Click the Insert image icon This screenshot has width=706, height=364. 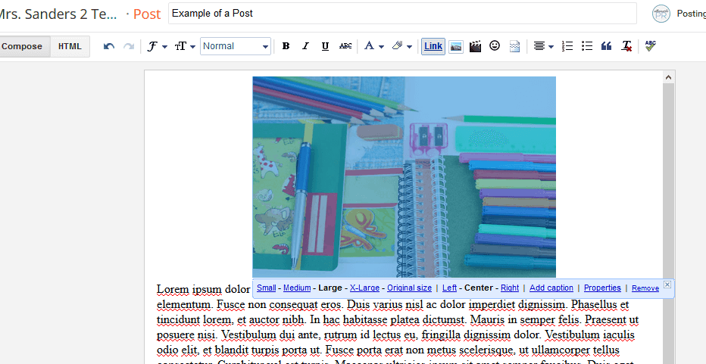456,46
